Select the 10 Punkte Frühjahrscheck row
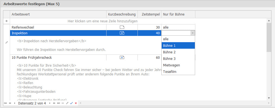The width and height of the screenshot is (275, 108). click(x=32, y=57)
